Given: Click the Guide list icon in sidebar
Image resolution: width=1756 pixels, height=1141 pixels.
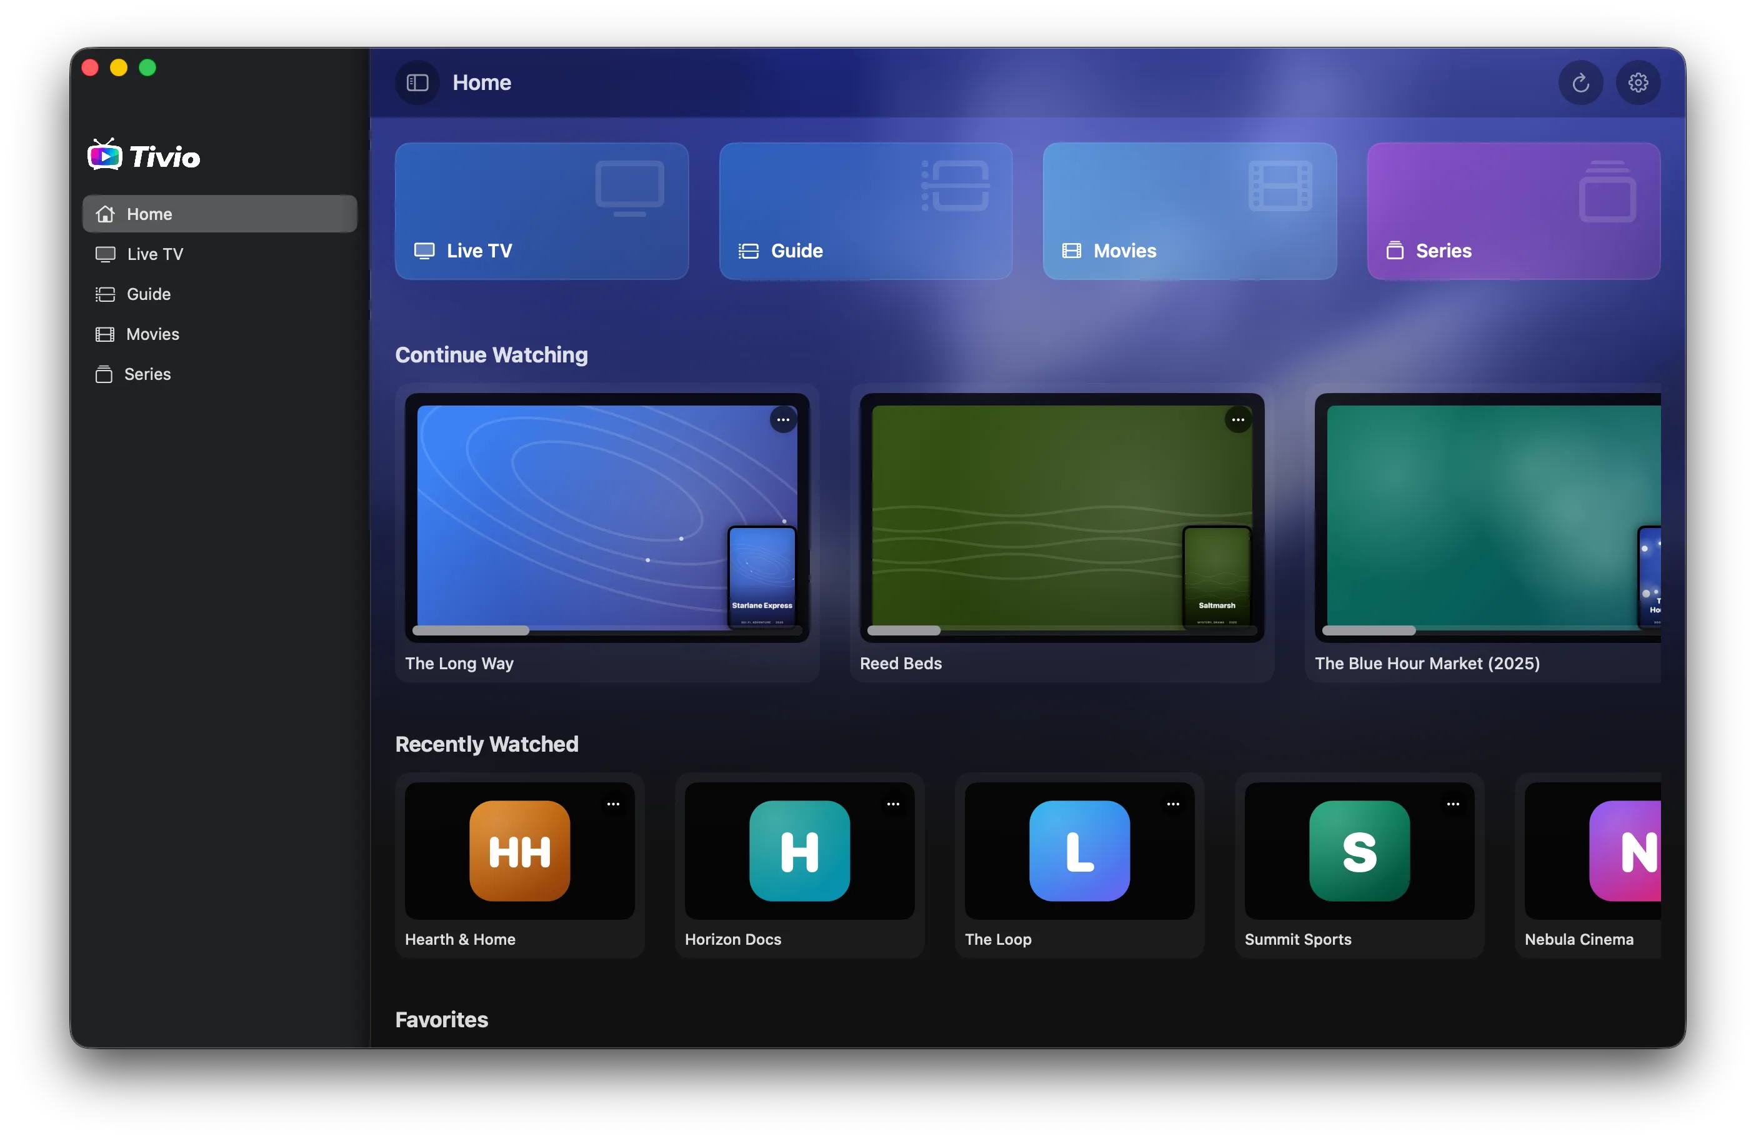Looking at the screenshot, I should click(x=106, y=294).
